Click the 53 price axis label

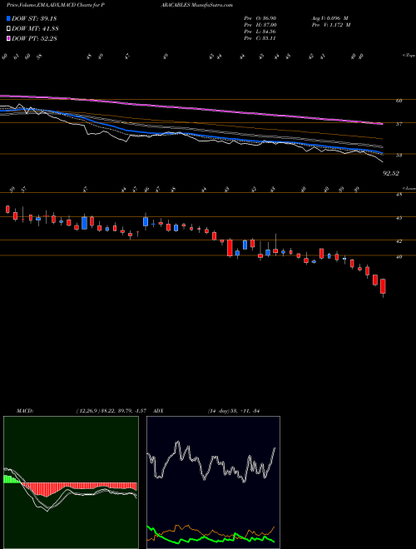tap(399, 155)
